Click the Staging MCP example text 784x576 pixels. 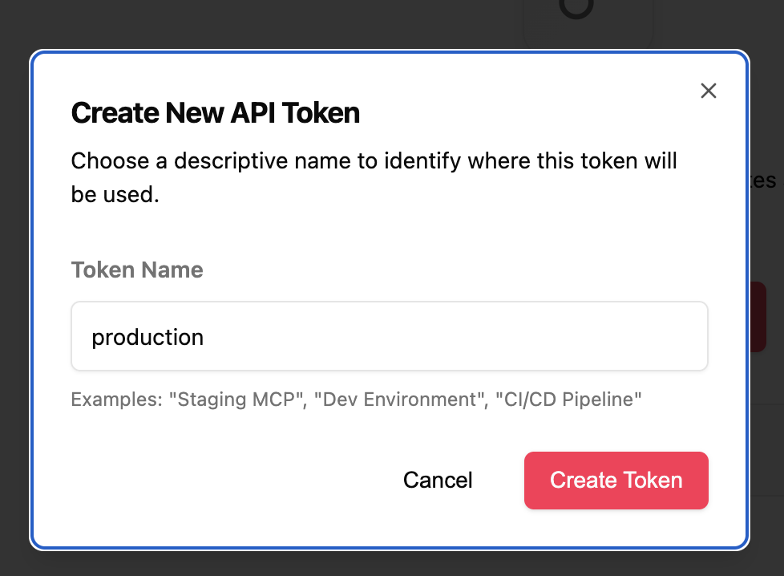(x=227, y=399)
